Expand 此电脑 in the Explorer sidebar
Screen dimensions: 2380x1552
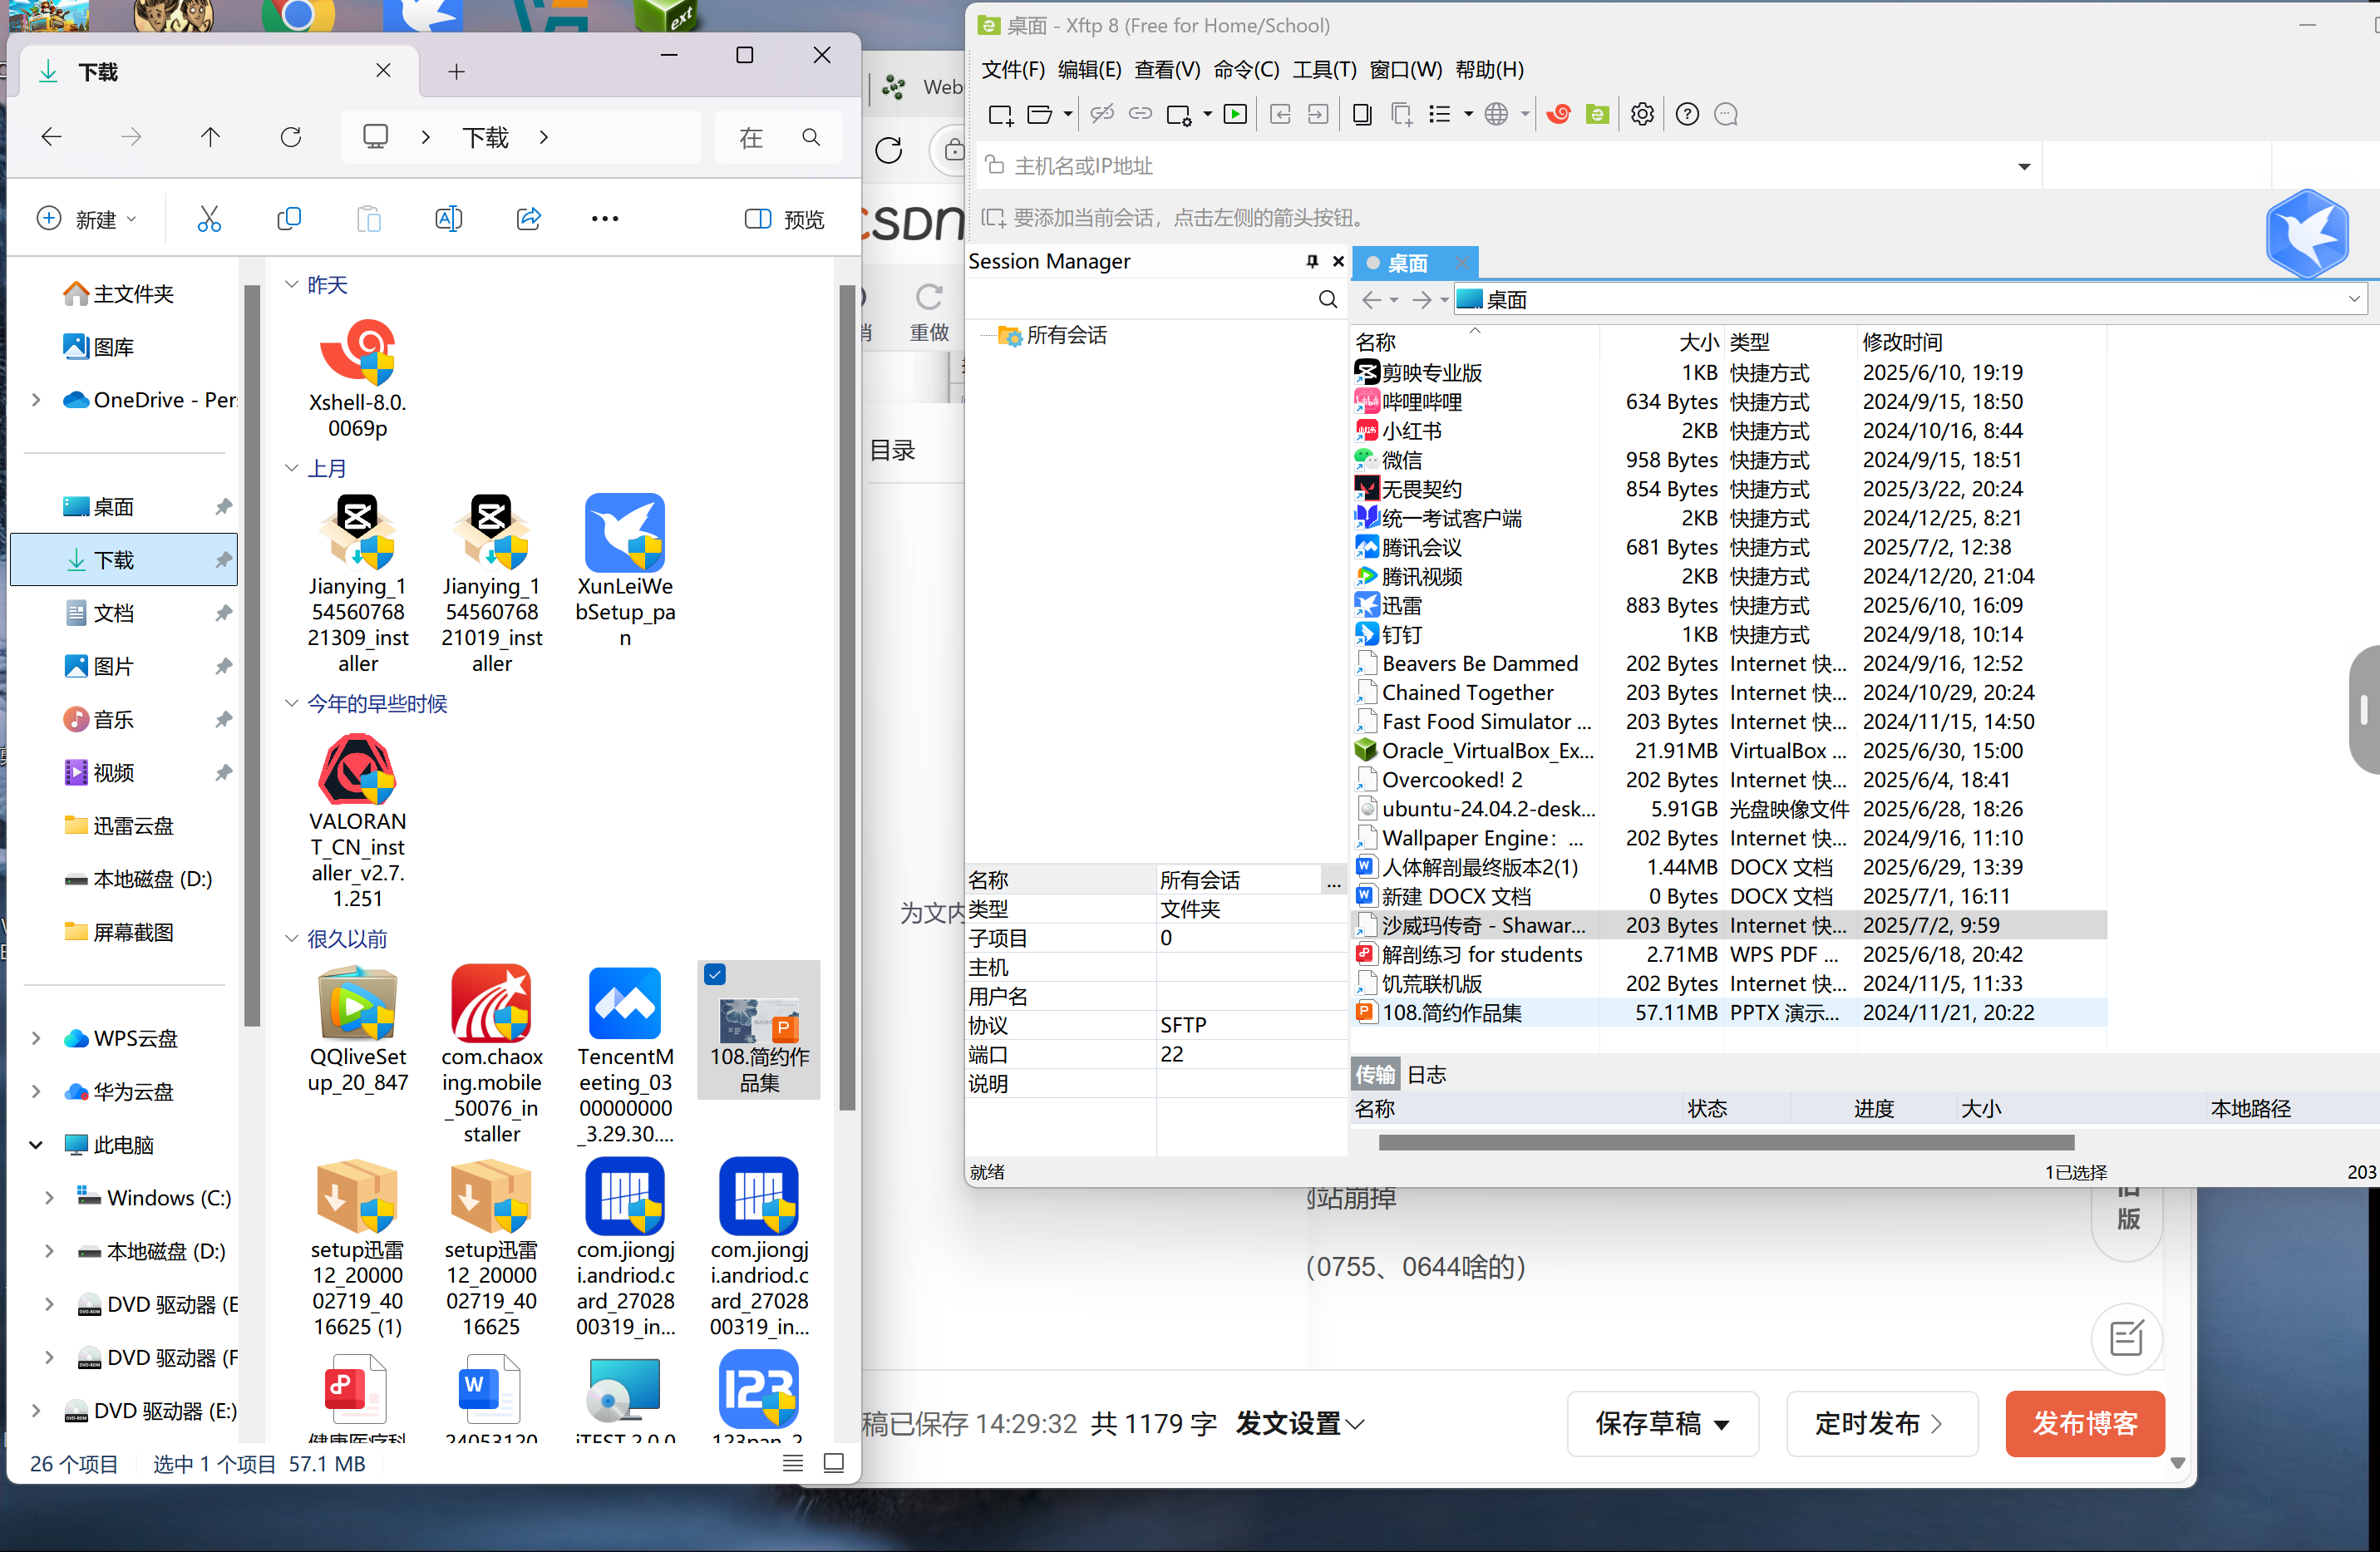click(x=36, y=1144)
